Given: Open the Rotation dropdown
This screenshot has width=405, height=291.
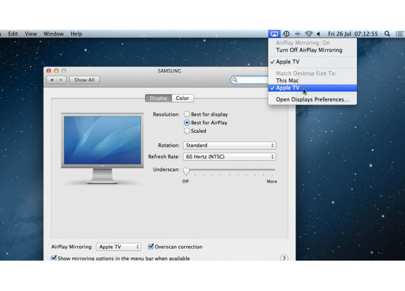Looking at the screenshot, I should pyautogui.click(x=230, y=145).
